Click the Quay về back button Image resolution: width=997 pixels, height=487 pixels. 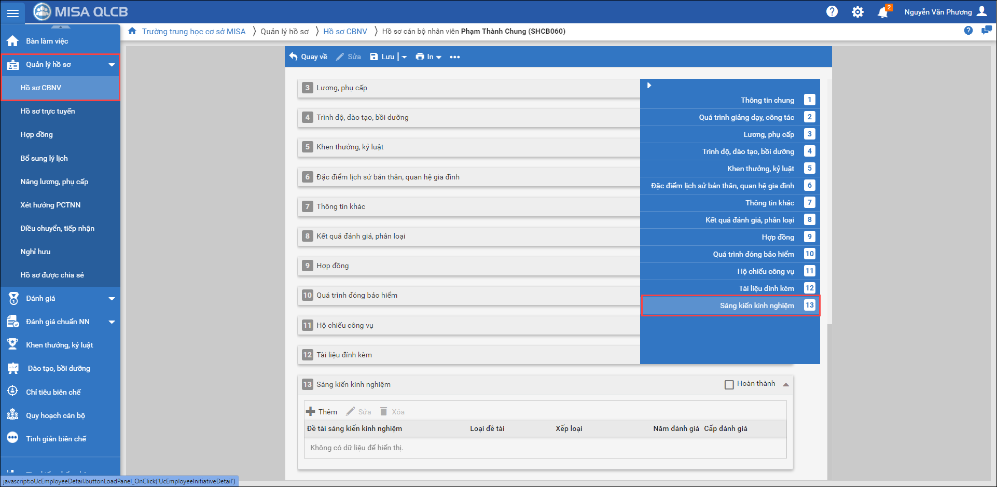pyautogui.click(x=308, y=57)
